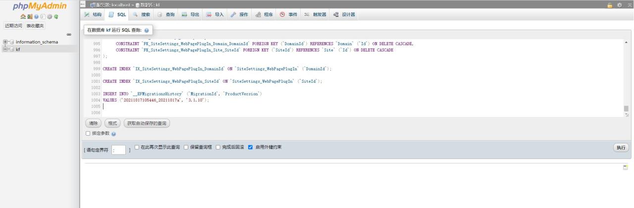Click CONSTRAINT text on line 996

255,50
